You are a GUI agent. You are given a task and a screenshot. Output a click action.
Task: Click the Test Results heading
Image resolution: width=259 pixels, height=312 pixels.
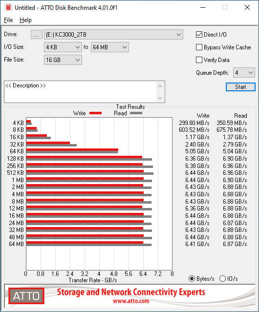[130, 107]
